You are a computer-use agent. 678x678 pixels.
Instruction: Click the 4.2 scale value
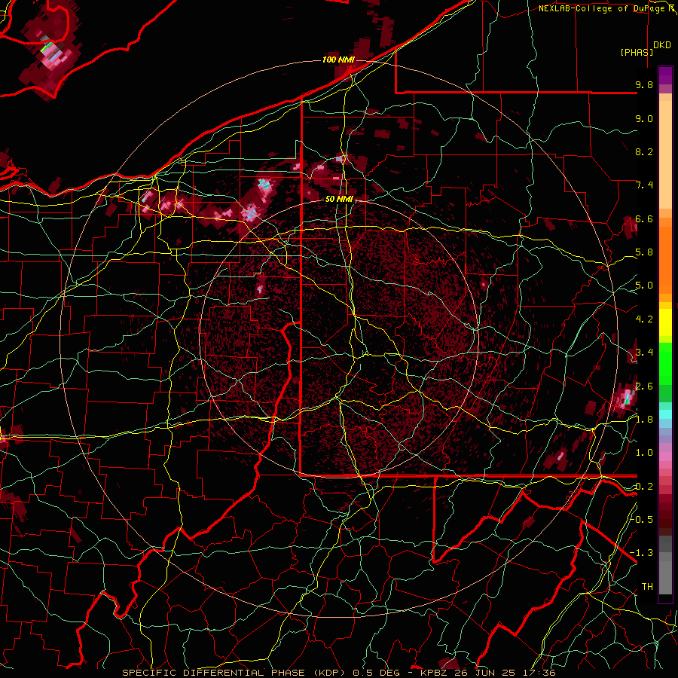pyautogui.click(x=644, y=319)
